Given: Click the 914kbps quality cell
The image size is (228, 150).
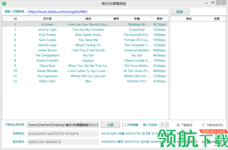Looking at the screenshot, I should 160,66.
